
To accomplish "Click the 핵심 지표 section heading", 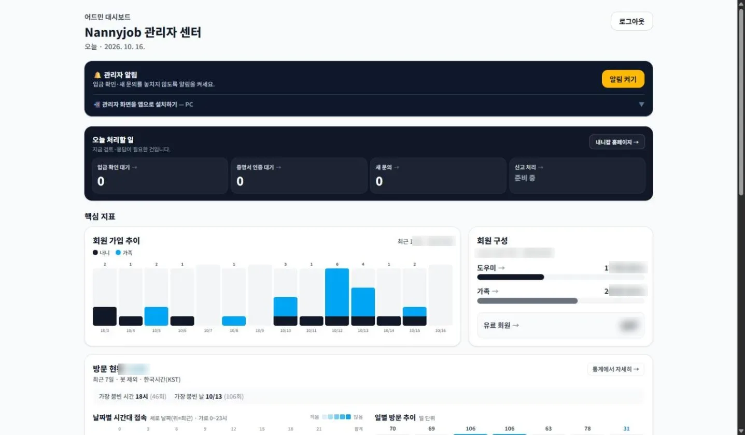I will 100,216.
